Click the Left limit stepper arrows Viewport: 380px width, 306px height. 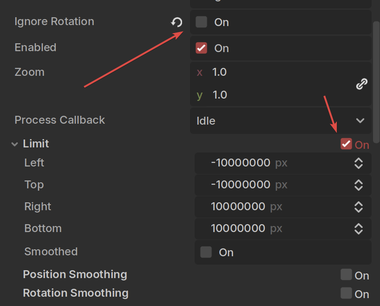point(359,163)
